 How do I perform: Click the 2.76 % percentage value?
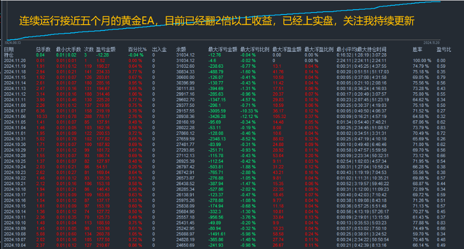[x=135, y=117]
